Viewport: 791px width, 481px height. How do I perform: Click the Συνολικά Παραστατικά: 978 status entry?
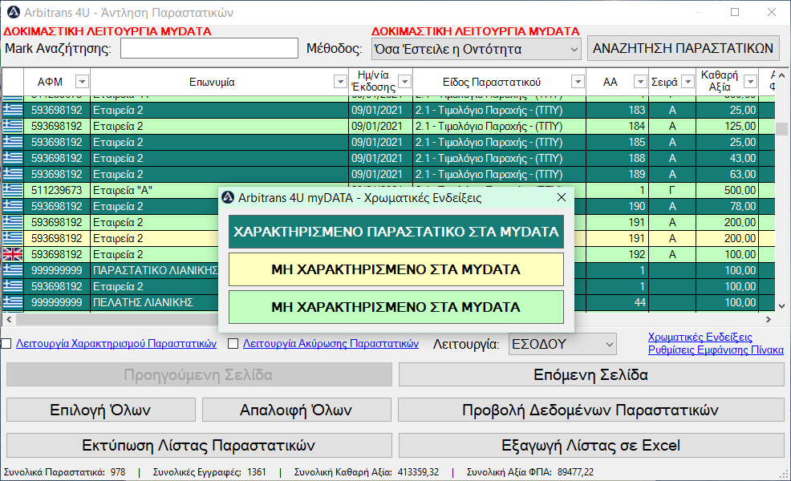point(64,472)
